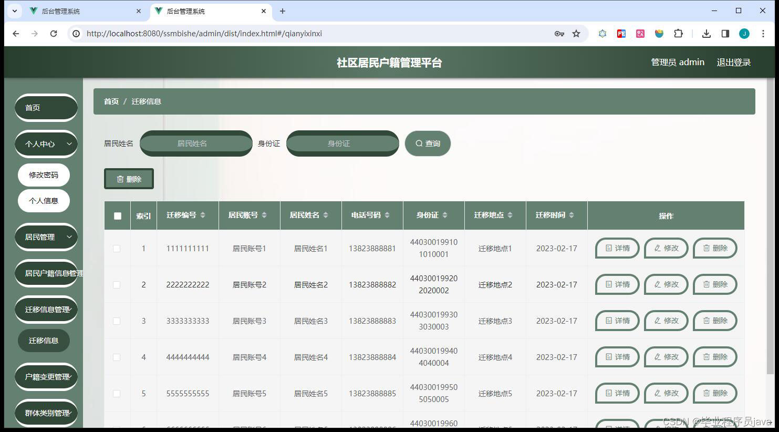Screen dimensions: 779x432
Task: Sort by 迁移地点 column arrows
Action: [510, 215]
